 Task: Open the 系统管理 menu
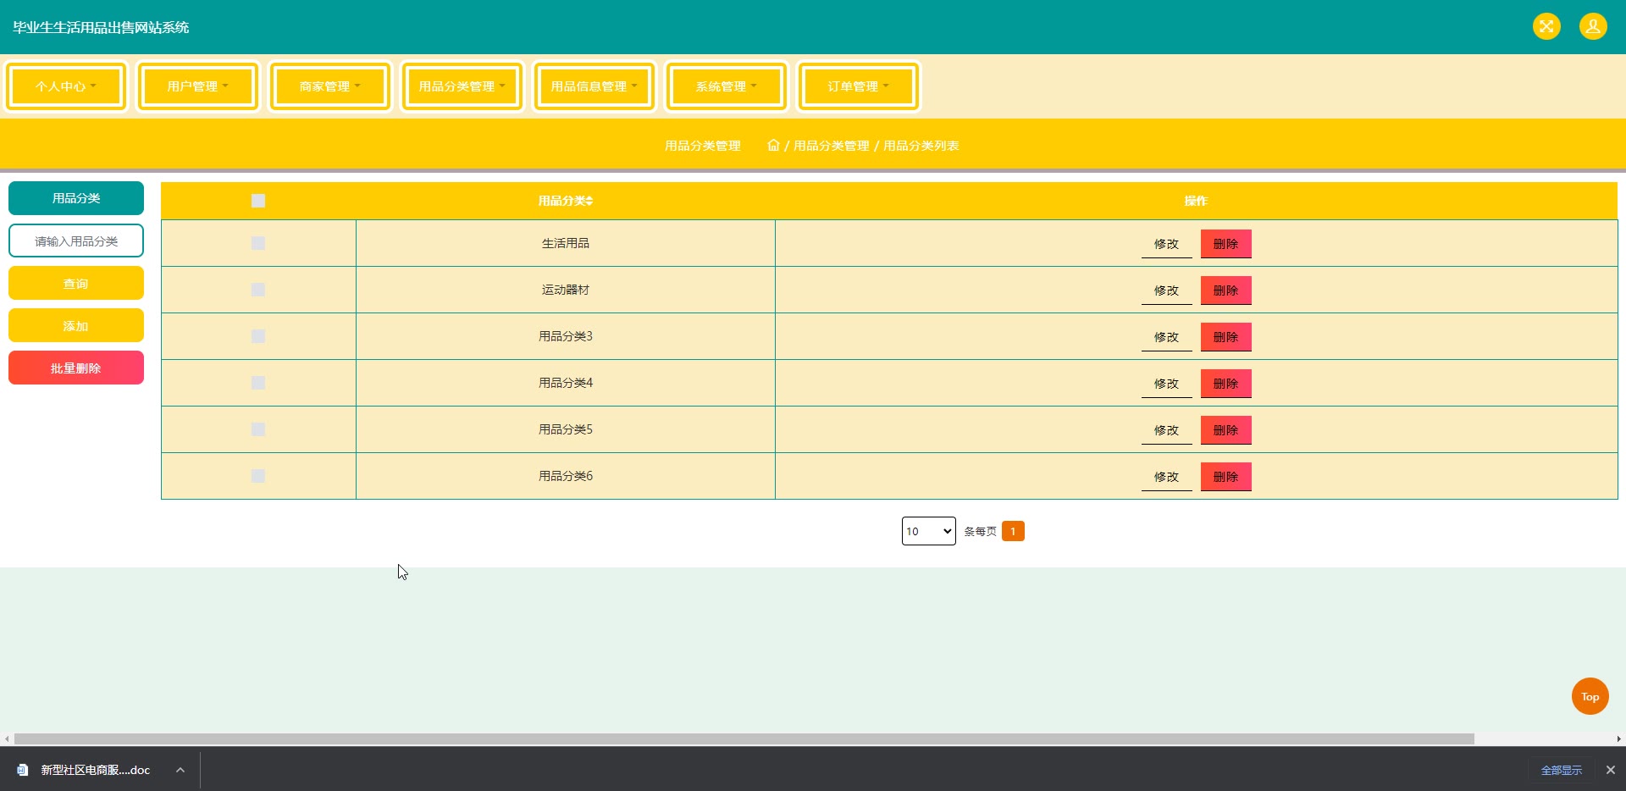click(726, 86)
